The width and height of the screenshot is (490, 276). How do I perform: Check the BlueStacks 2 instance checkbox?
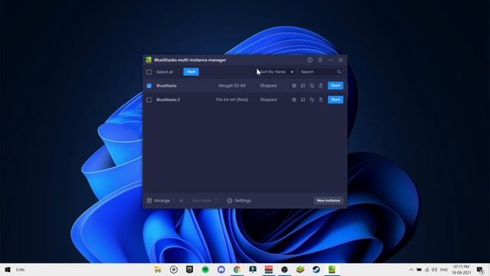(x=149, y=100)
